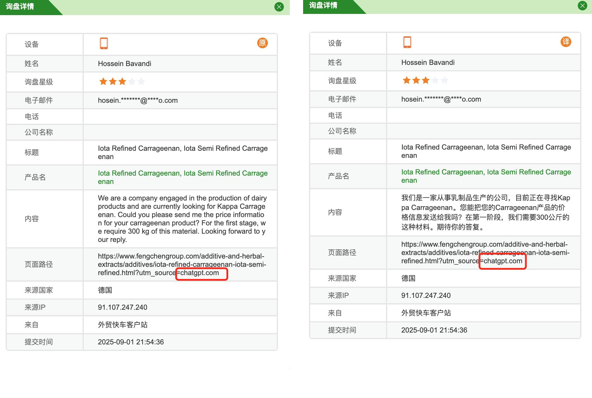Click the mobile device icon in left panel

104,43
